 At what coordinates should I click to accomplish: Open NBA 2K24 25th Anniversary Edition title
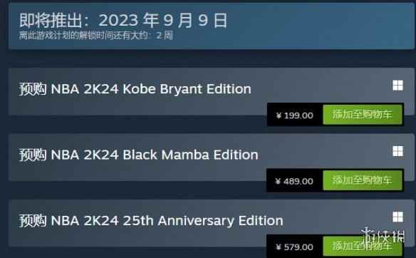(167, 221)
